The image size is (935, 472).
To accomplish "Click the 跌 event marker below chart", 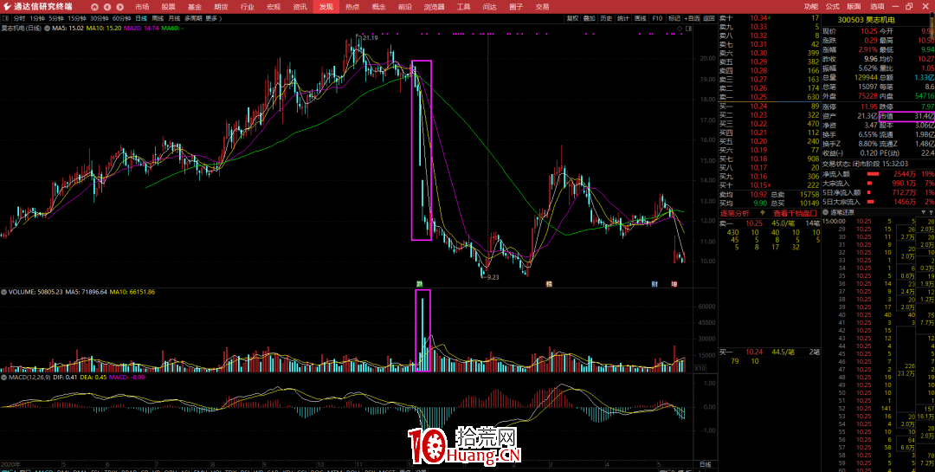I will 420,284.
